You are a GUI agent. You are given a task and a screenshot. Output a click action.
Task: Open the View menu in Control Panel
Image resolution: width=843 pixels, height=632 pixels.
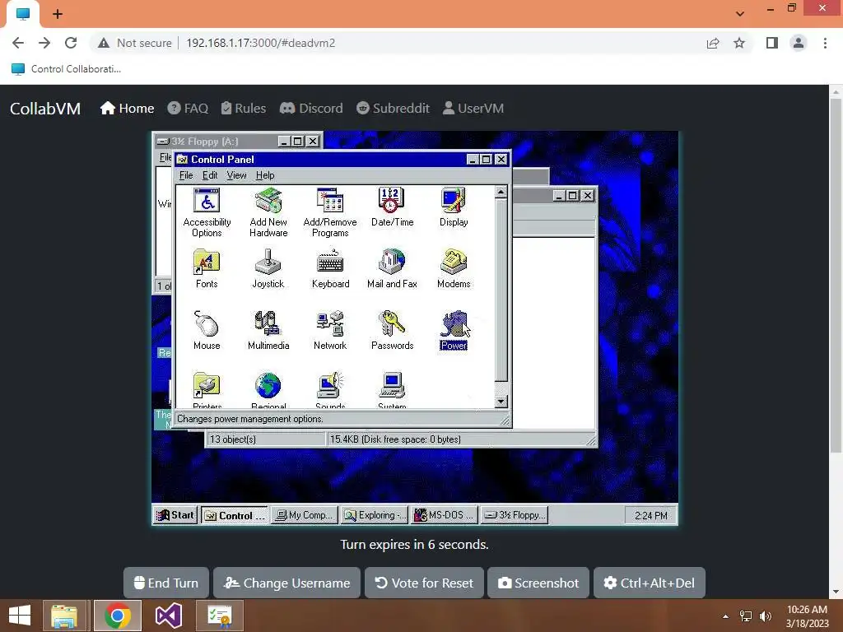[236, 175]
